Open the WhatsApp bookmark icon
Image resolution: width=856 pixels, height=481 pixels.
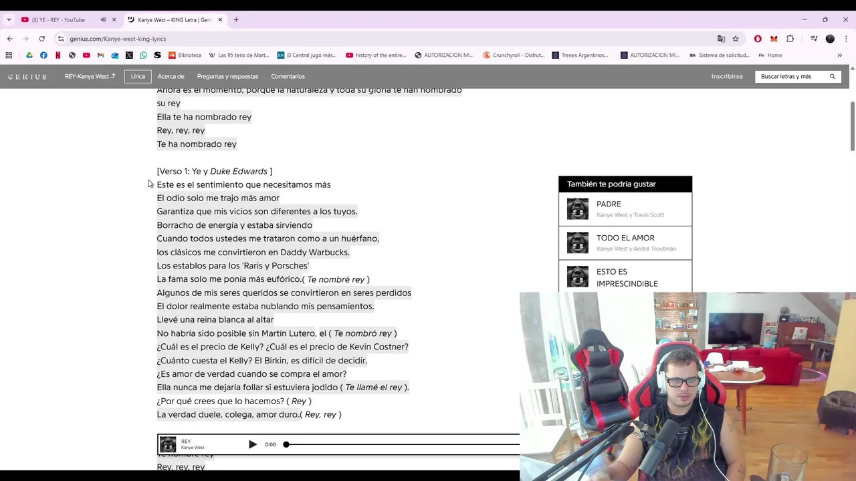143,55
